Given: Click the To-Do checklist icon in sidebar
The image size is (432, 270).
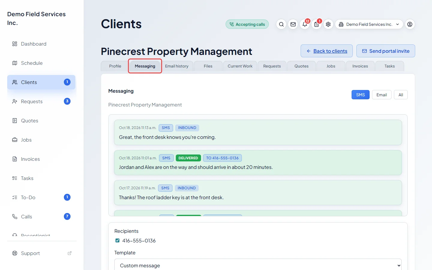Looking at the screenshot, I should click(15, 197).
